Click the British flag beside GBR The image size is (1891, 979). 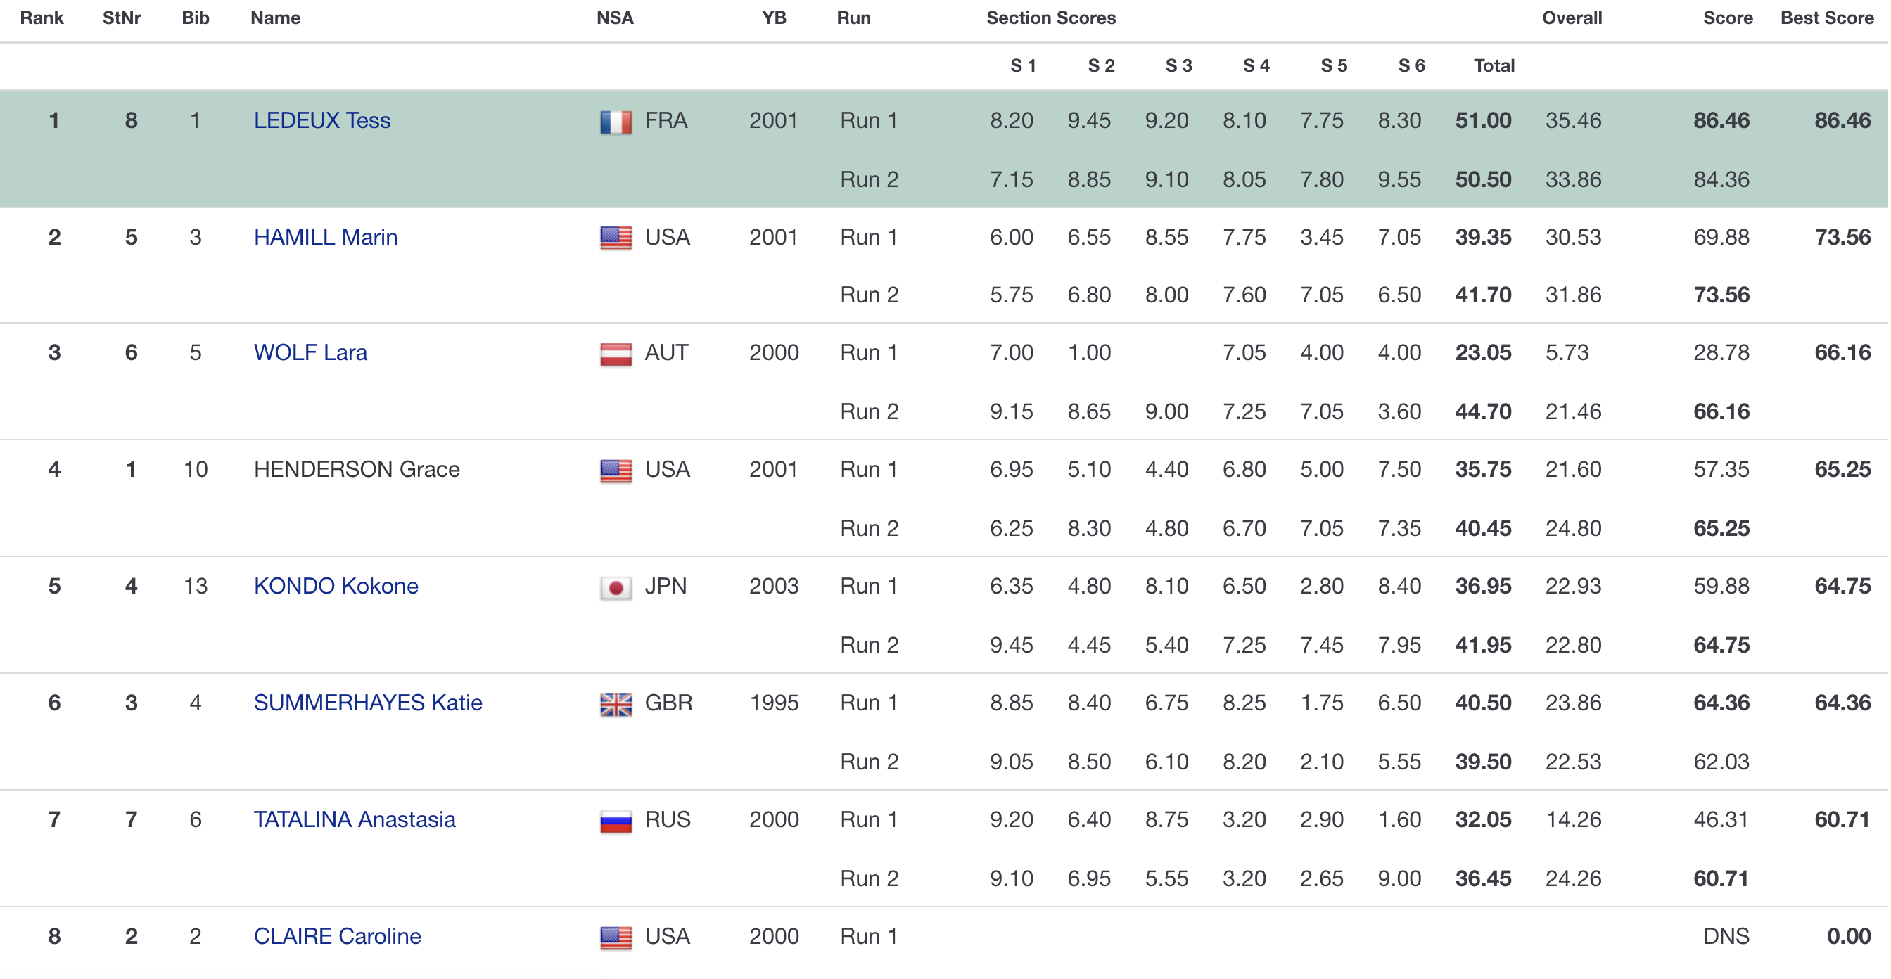click(615, 704)
